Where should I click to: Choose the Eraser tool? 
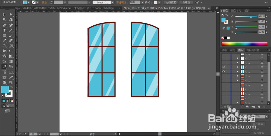point(11,40)
